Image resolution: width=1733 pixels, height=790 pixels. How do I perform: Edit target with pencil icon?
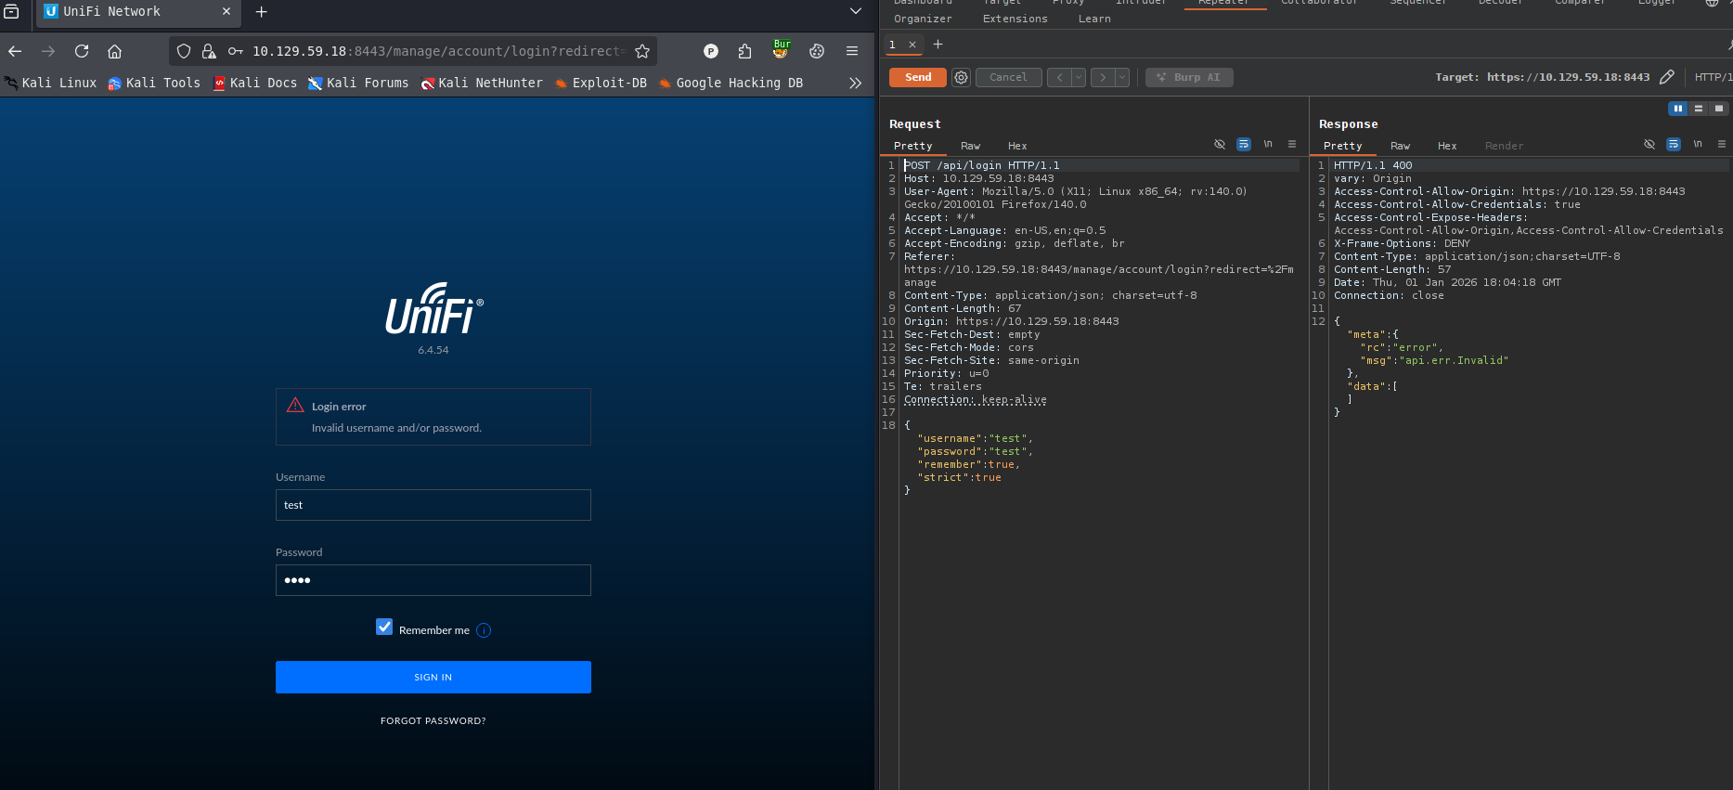1667,77
